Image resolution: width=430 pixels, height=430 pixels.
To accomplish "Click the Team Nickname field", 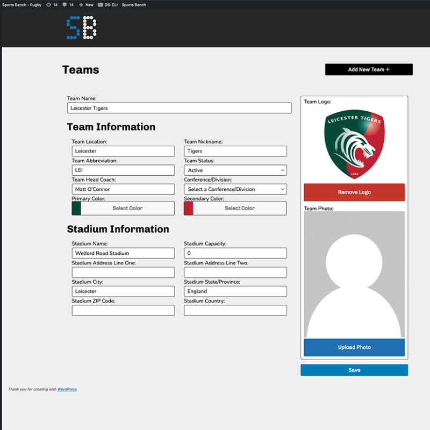I will click(235, 151).
